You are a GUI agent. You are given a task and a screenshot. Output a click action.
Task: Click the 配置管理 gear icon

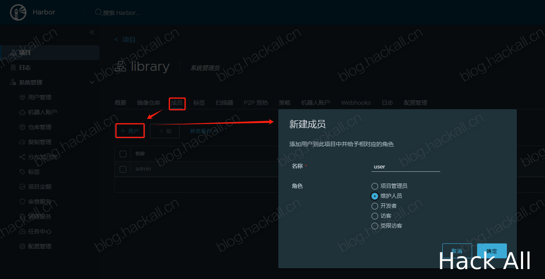tap(22, 246)
